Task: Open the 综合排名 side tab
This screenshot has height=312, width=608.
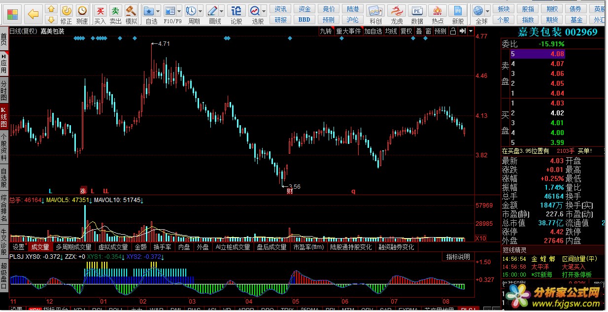Action: [x=4, y=208]
